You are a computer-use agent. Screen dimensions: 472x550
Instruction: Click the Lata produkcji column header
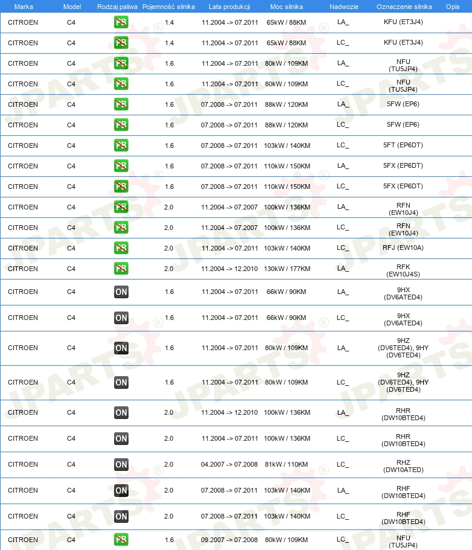[229, 7]
